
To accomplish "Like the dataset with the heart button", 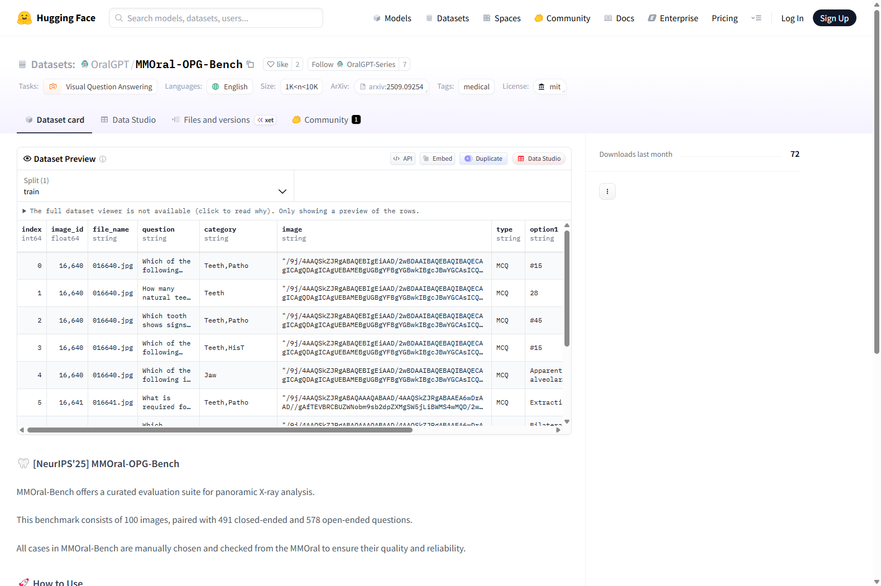I will click(277, 65).
